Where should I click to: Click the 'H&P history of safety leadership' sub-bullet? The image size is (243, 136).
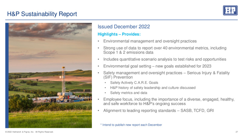tap(153, 88)
